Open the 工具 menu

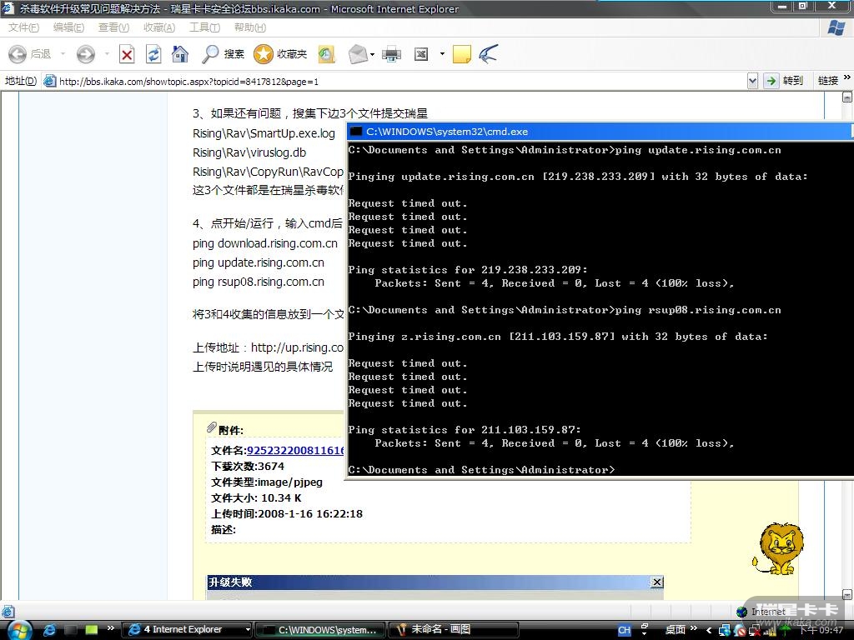coord(204,27)
